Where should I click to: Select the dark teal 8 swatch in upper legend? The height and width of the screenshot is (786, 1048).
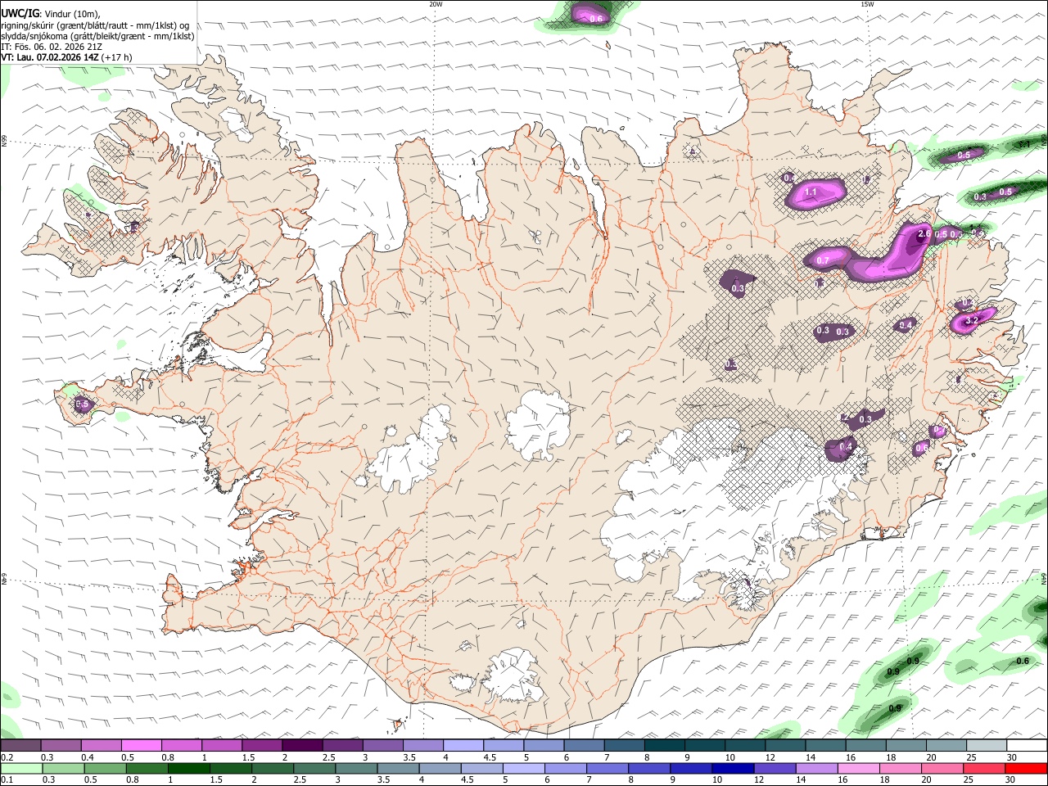pos(665,746)
